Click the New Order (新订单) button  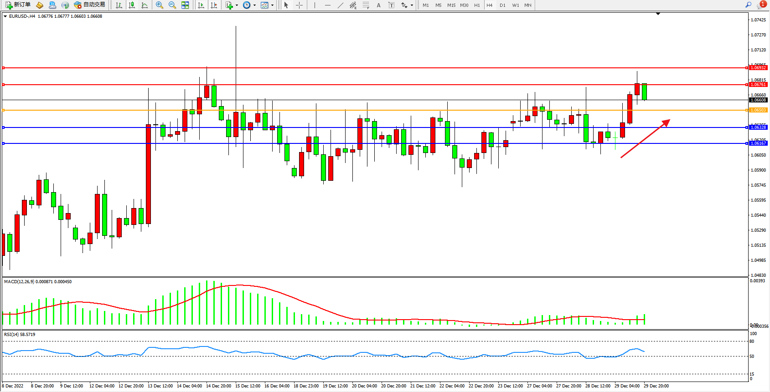(x=18, y=5)
